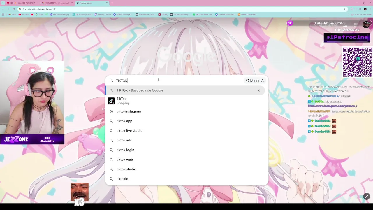Image resolution: width=373 pixels, height=210 pixels.
Task: Open the jezzone_ Twitch bookmark
Action: [x=103, y=15]
